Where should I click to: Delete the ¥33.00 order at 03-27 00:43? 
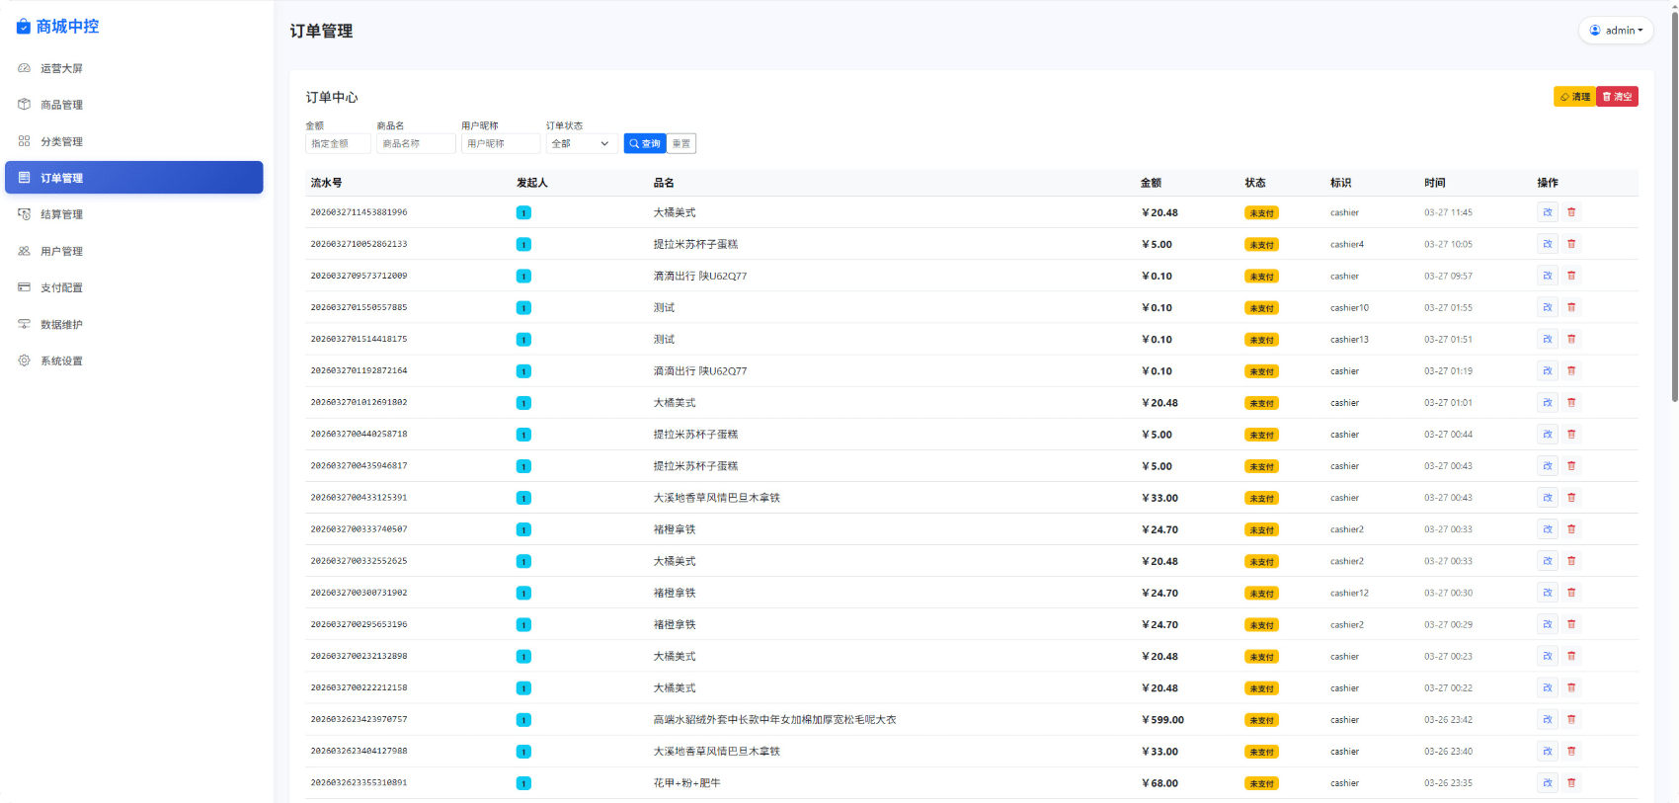tap(1571, 497)
